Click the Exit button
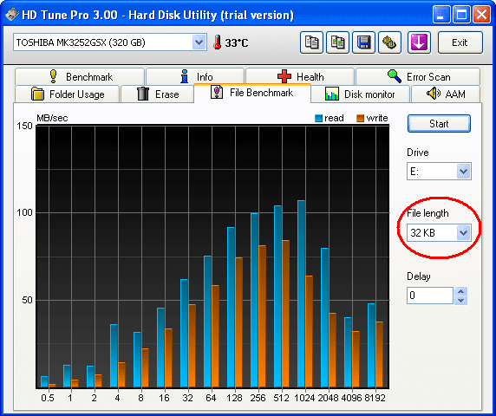496x416 pixels. 460,42
